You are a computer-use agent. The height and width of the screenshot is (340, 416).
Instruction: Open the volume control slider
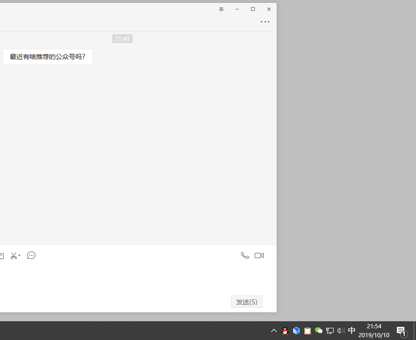click(x=340, y=330)
